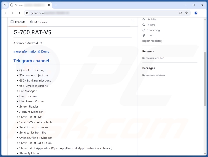Go back to the previous page
The width and height of the screenshot is (208, 157).
[6, 13]
